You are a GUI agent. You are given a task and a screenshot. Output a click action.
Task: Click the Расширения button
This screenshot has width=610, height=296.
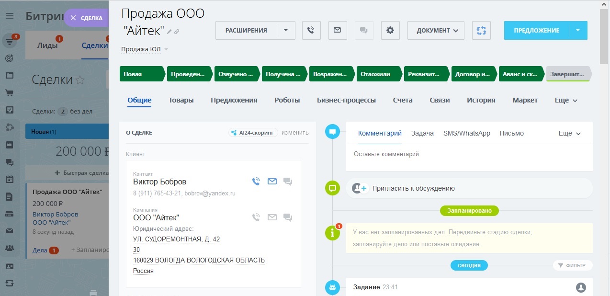pos(246,30)
